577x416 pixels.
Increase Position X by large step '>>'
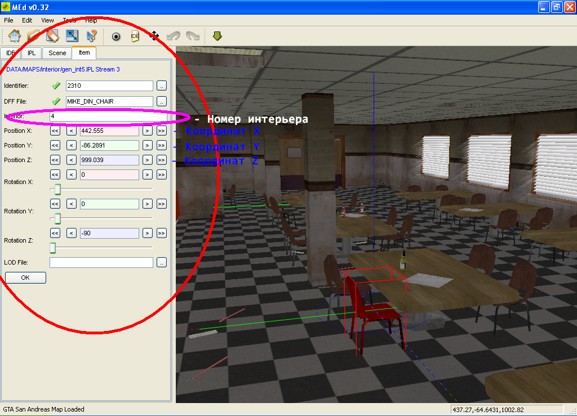(162, 131)
